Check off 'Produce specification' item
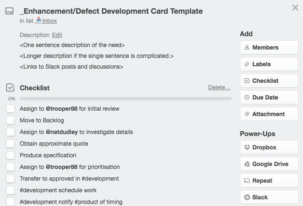The width and height of the screenshot is (303, 206). tap(10, 155)
